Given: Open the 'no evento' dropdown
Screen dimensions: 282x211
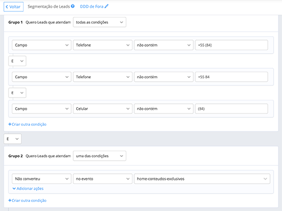Looking at the screenshot, I should point(103,179).
